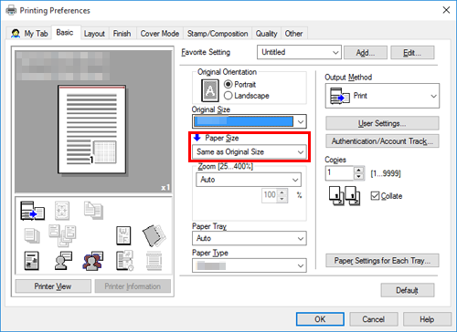Click the document with image icon
Viewport: 457px width, 332px height.
(x=31, y=261)
